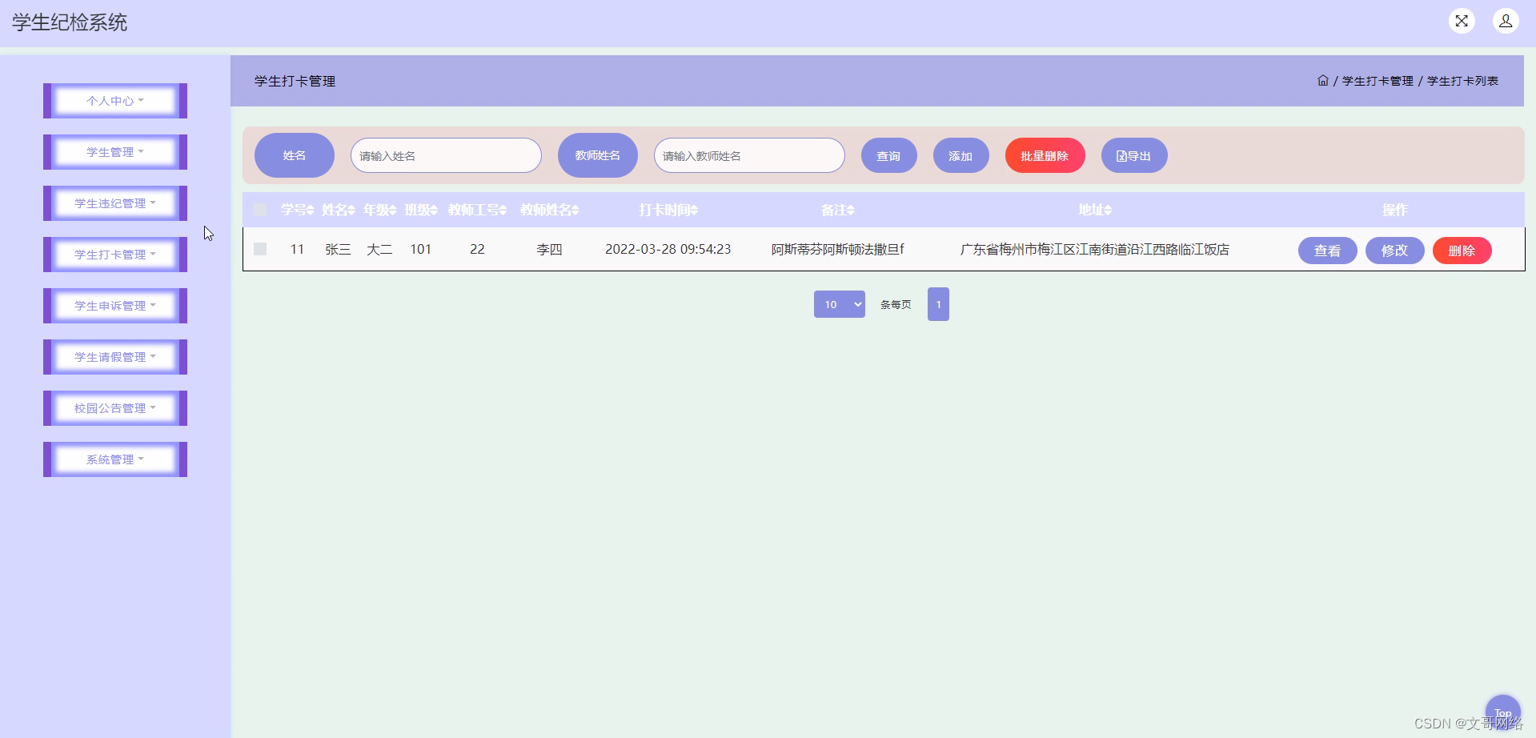Open the 学生管理 menu

click(x=114, y=151)
